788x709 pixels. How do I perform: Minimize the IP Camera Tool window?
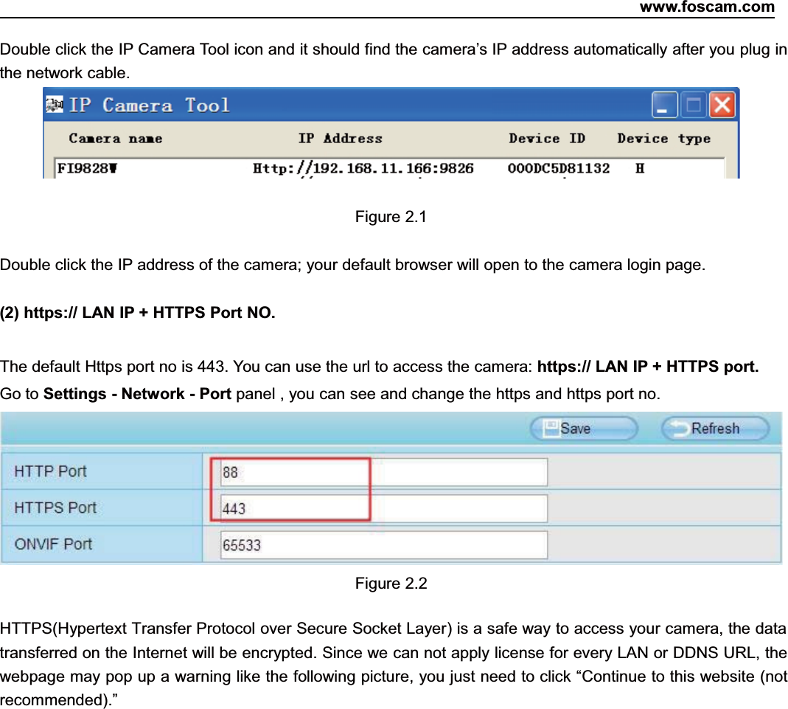click(x=664, y=105)
